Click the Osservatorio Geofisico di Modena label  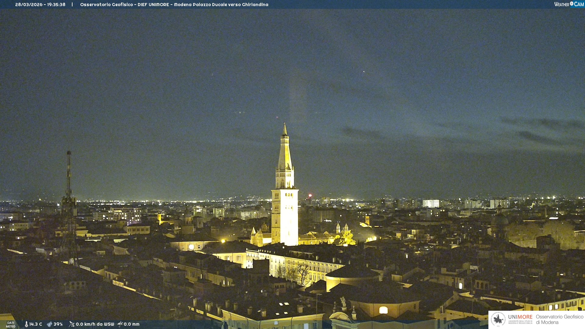pos(559,319)
